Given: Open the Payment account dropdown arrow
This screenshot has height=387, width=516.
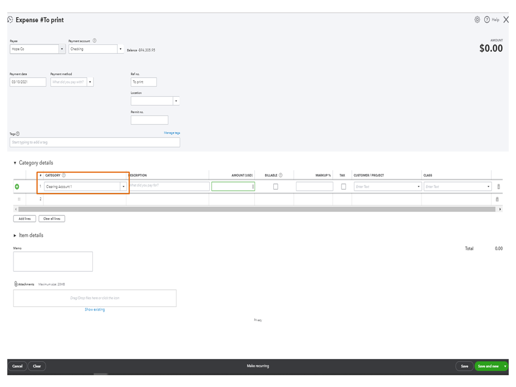Looking at the screenshot, I should point(120,49).
